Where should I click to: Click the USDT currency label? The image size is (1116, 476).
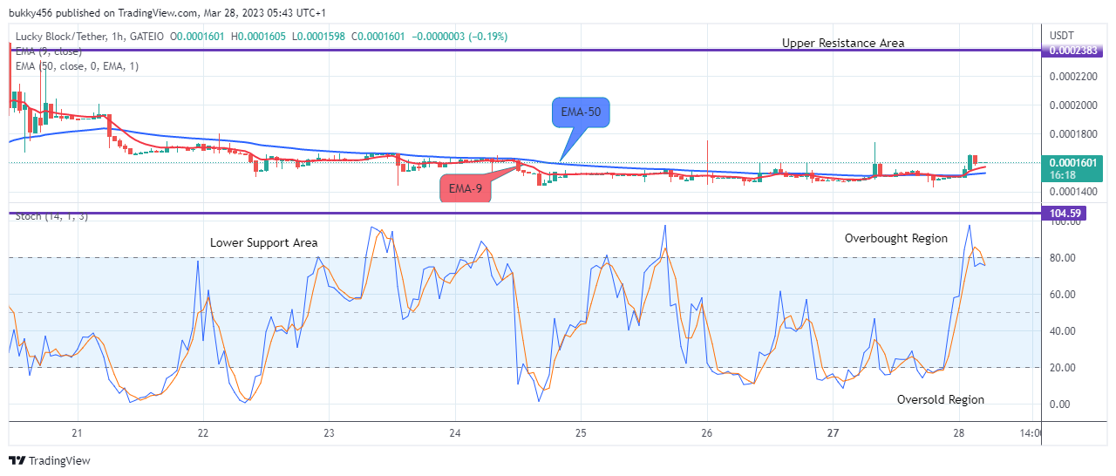tap(1062, 35)
